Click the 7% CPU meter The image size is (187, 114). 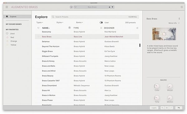pyautogui.click(x=179, y=108)
